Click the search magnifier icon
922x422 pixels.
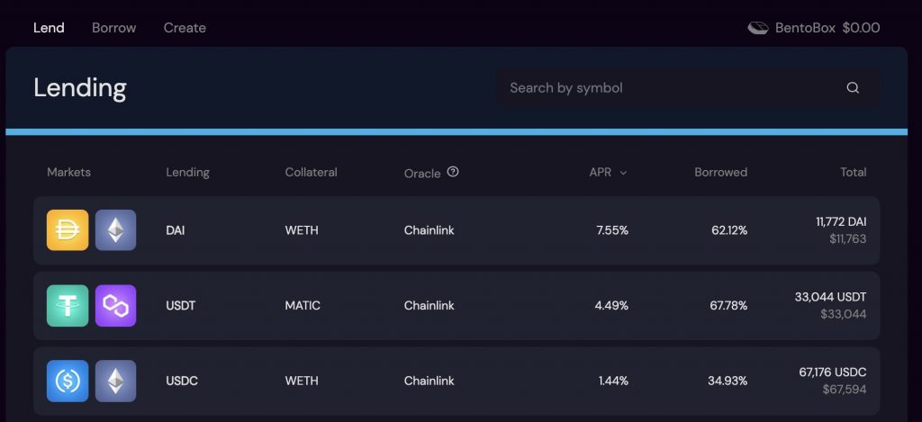tap(853, 88)
